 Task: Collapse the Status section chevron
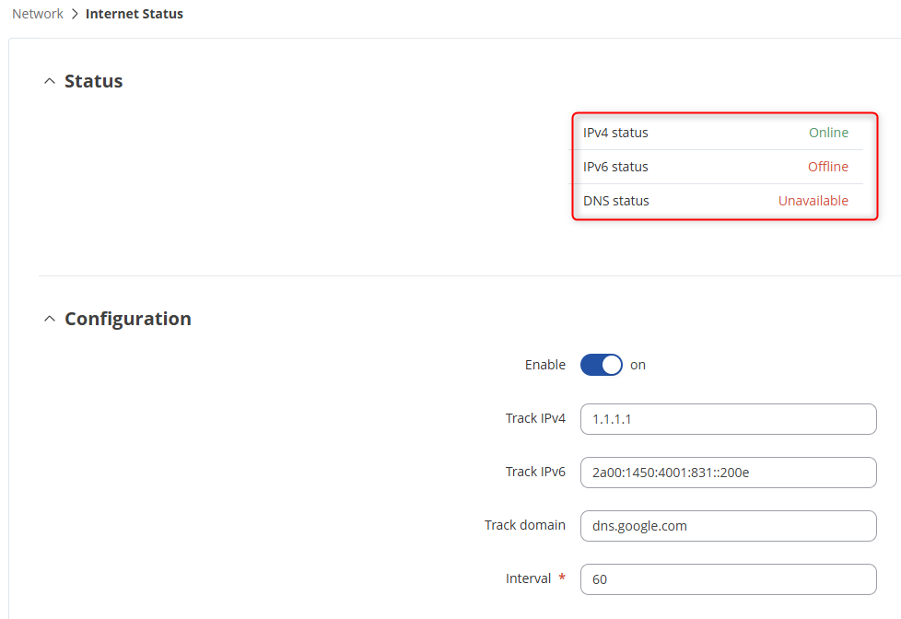[49, 81]
